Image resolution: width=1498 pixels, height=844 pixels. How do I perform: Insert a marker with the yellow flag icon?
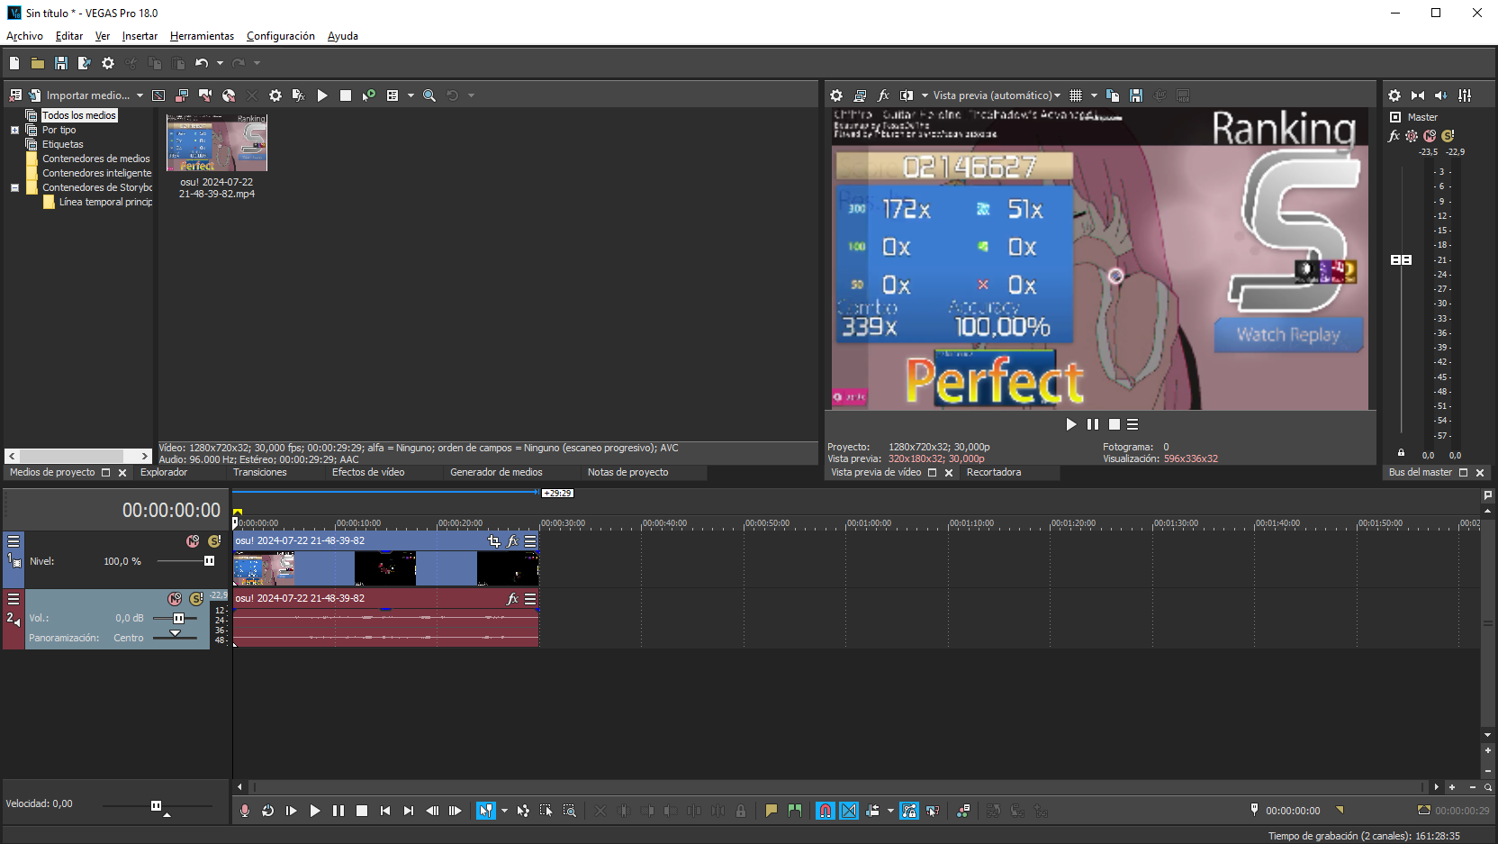pyautogui.click(x=772, y=811)
